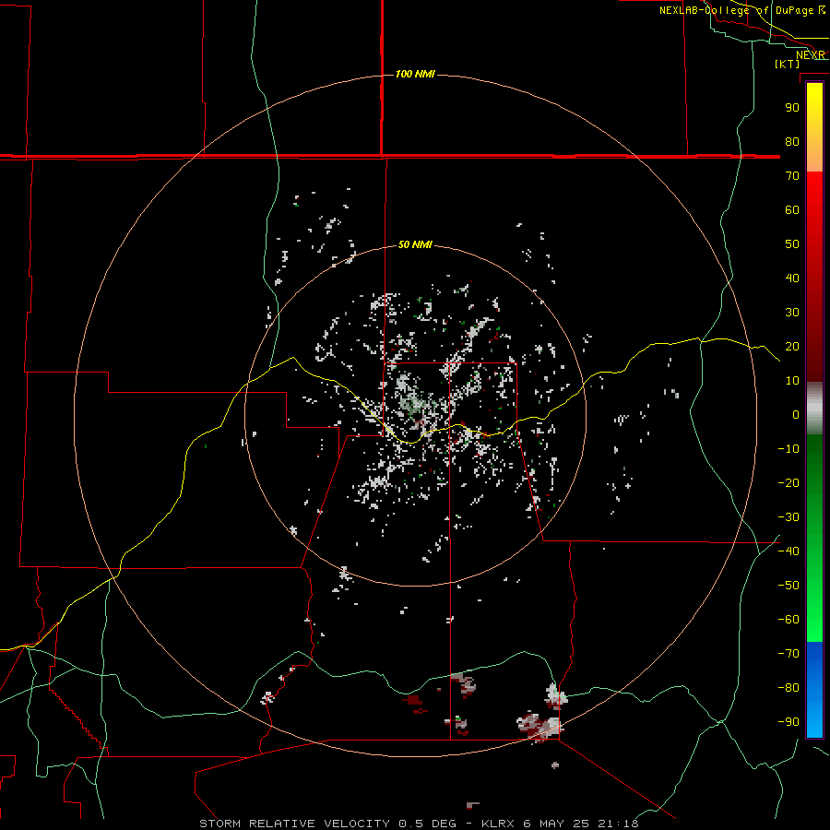Click the -80 value on velocity scale
The image size is (830, 830).
pos(788,688)
